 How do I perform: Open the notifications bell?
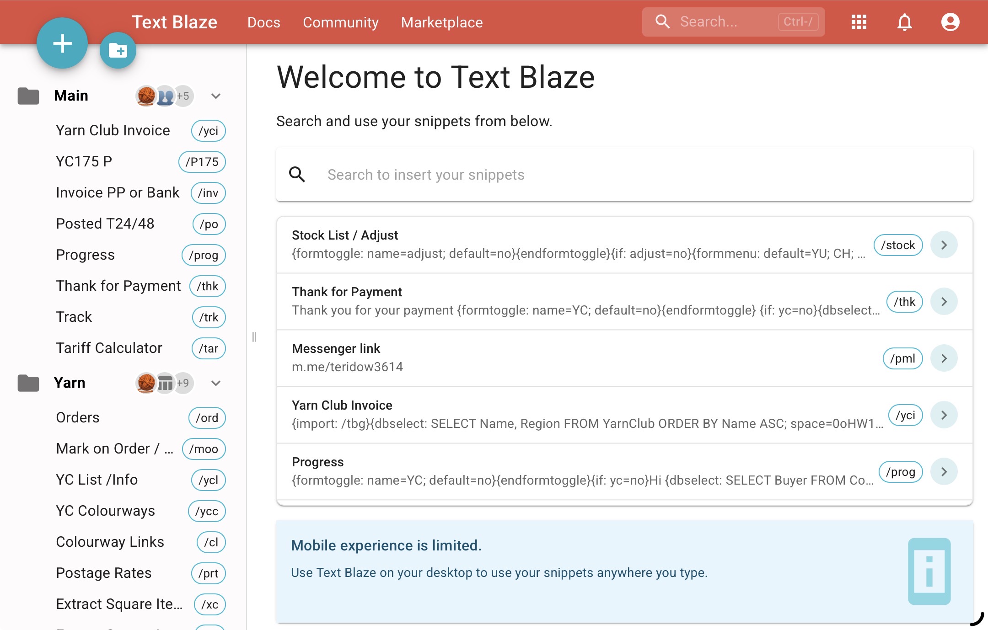(905, 22)
